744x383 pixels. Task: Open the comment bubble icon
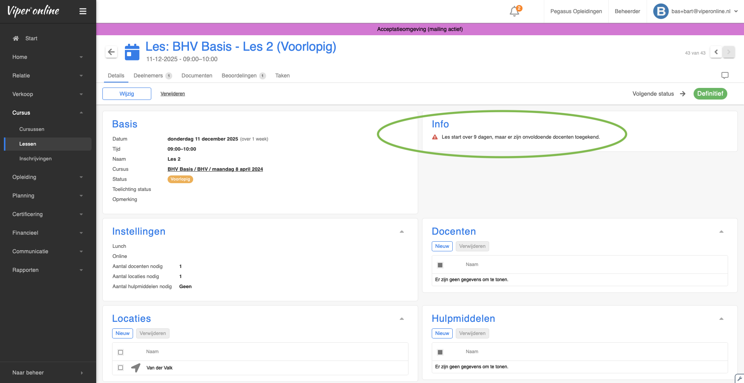[725, 75]
